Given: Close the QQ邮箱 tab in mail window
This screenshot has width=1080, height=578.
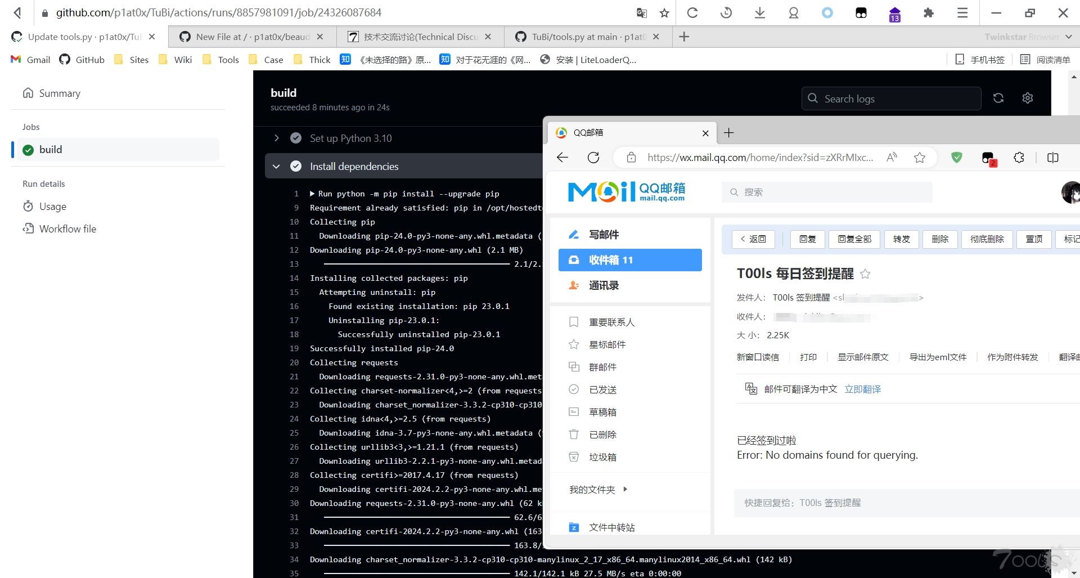Looking at the screenshot, I should [705, 133].
